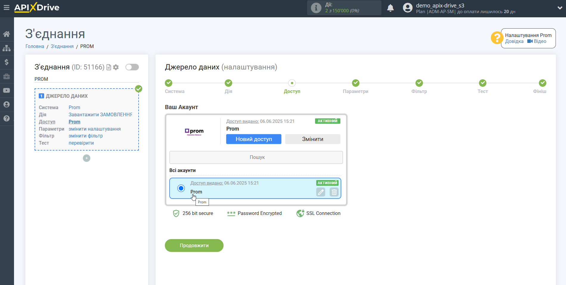566x285 pixels.
Task: Open the hamburger menu
Action: click(6, 7)
